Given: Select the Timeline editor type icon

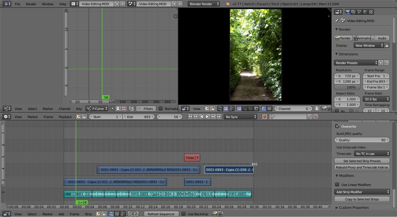Looking at the screenshot, I should coord(6,117).
